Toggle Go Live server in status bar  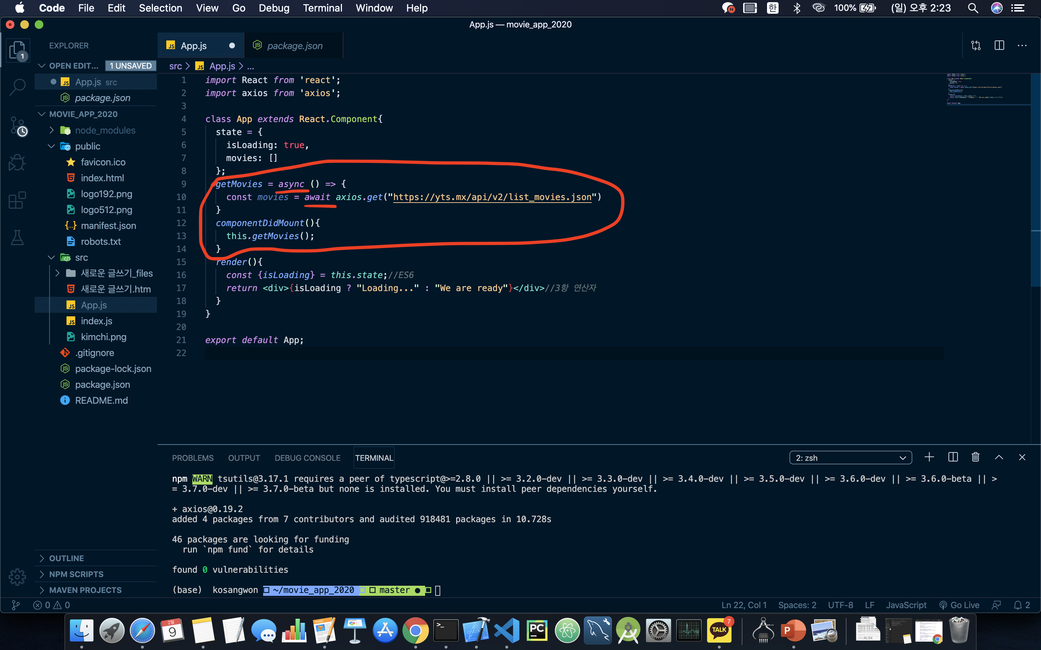point(959,605)
